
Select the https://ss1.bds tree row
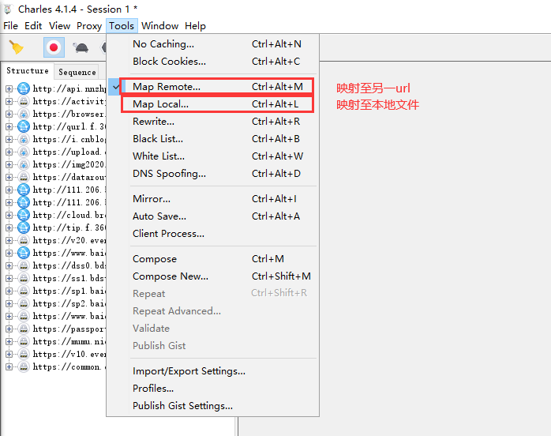69,279
